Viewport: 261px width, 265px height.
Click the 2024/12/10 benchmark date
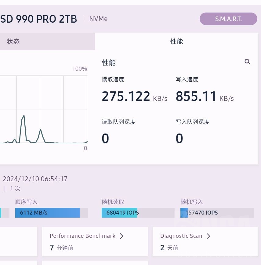pyautogui.click(x=35, y=179)
